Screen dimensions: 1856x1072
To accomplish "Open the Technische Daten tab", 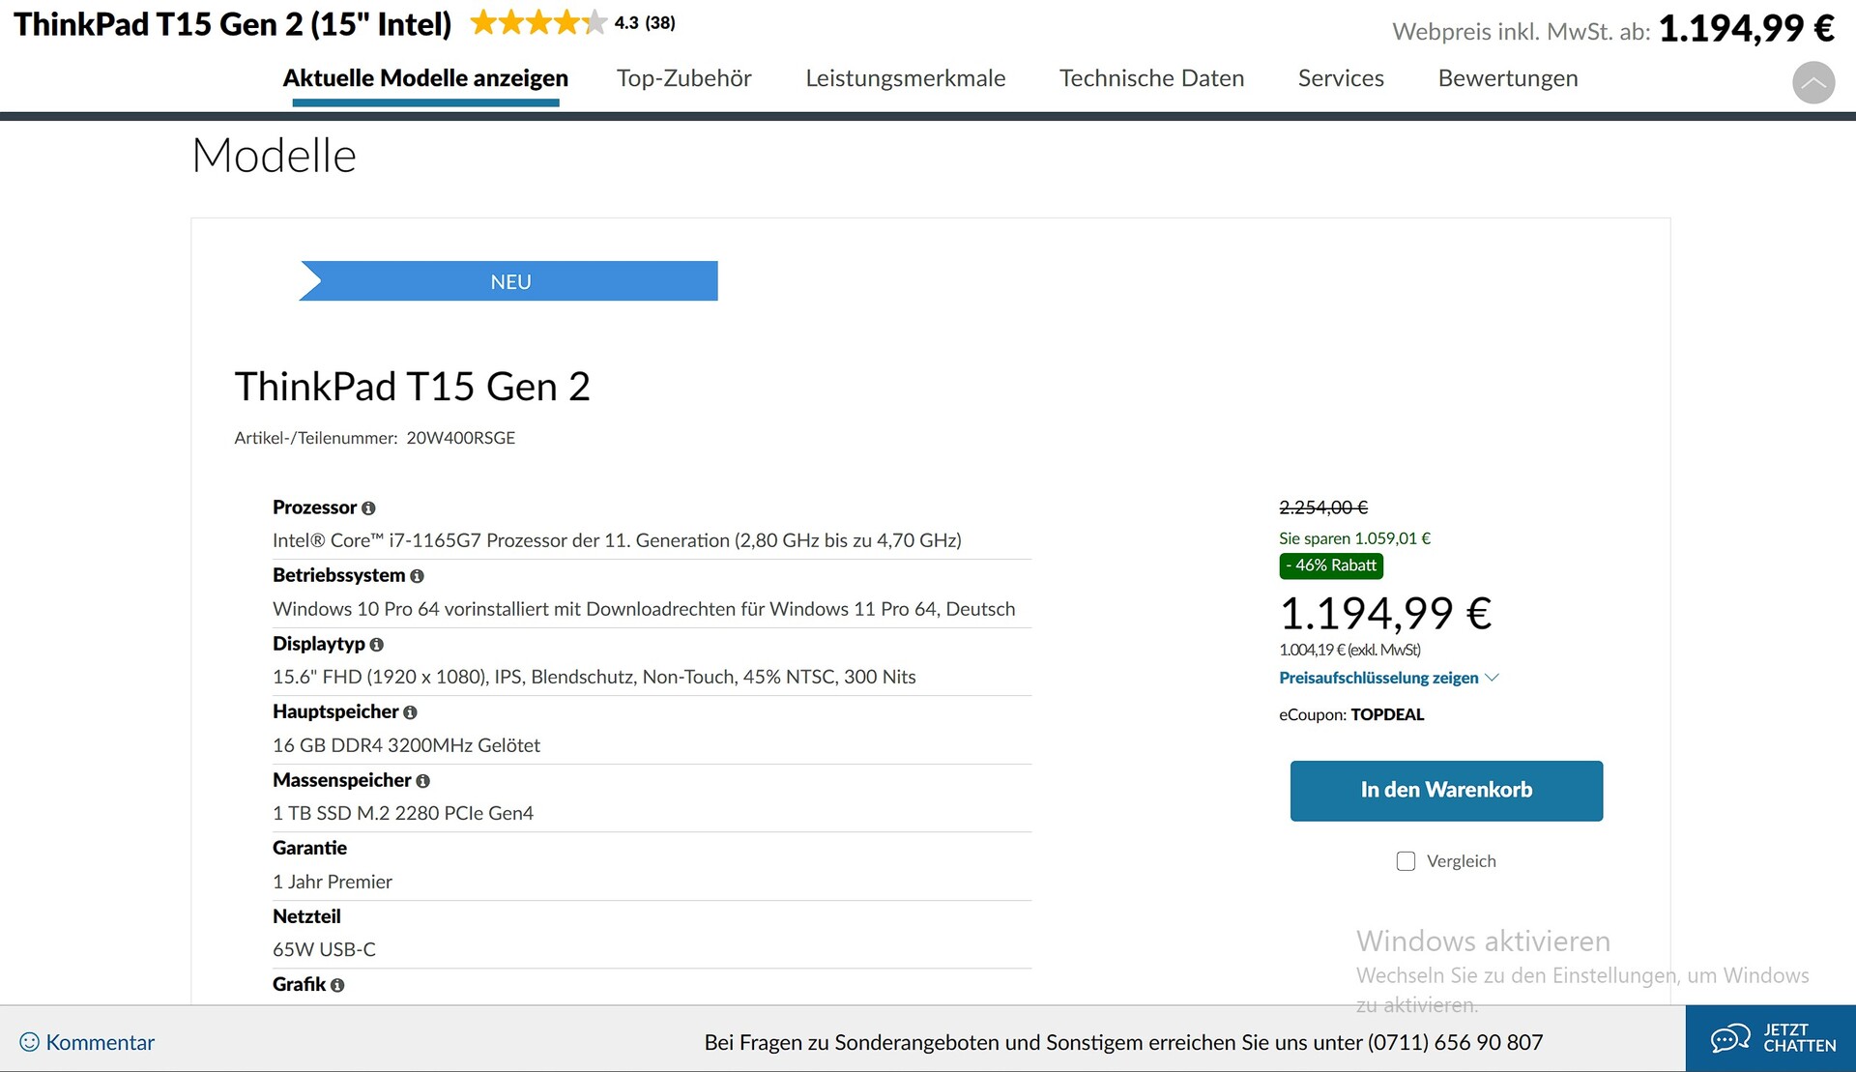I will pyautogui.click(x=1151, y=78).
